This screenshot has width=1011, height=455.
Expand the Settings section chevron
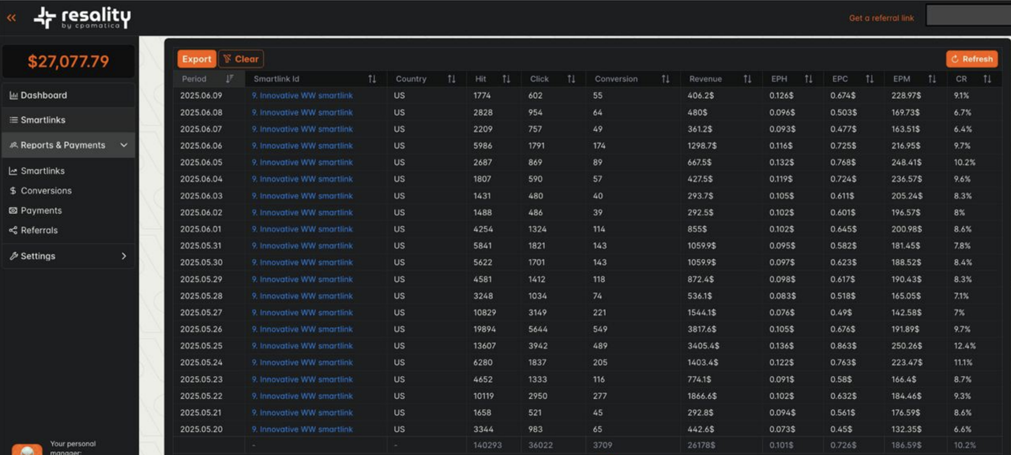point(124,256)
